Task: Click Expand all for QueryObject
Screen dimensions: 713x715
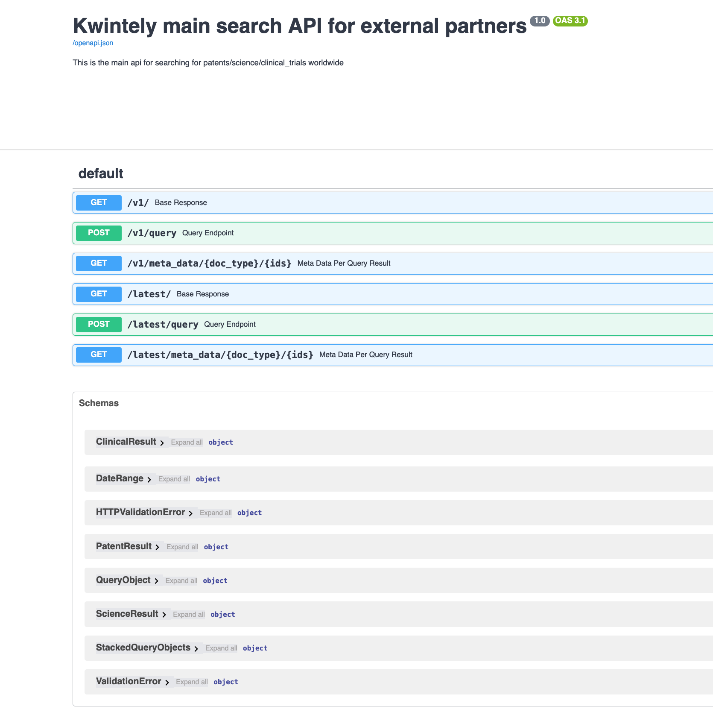Action: coord(181,581)
